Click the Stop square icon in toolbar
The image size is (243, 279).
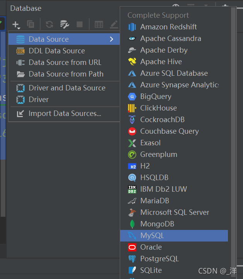[80, 24]
